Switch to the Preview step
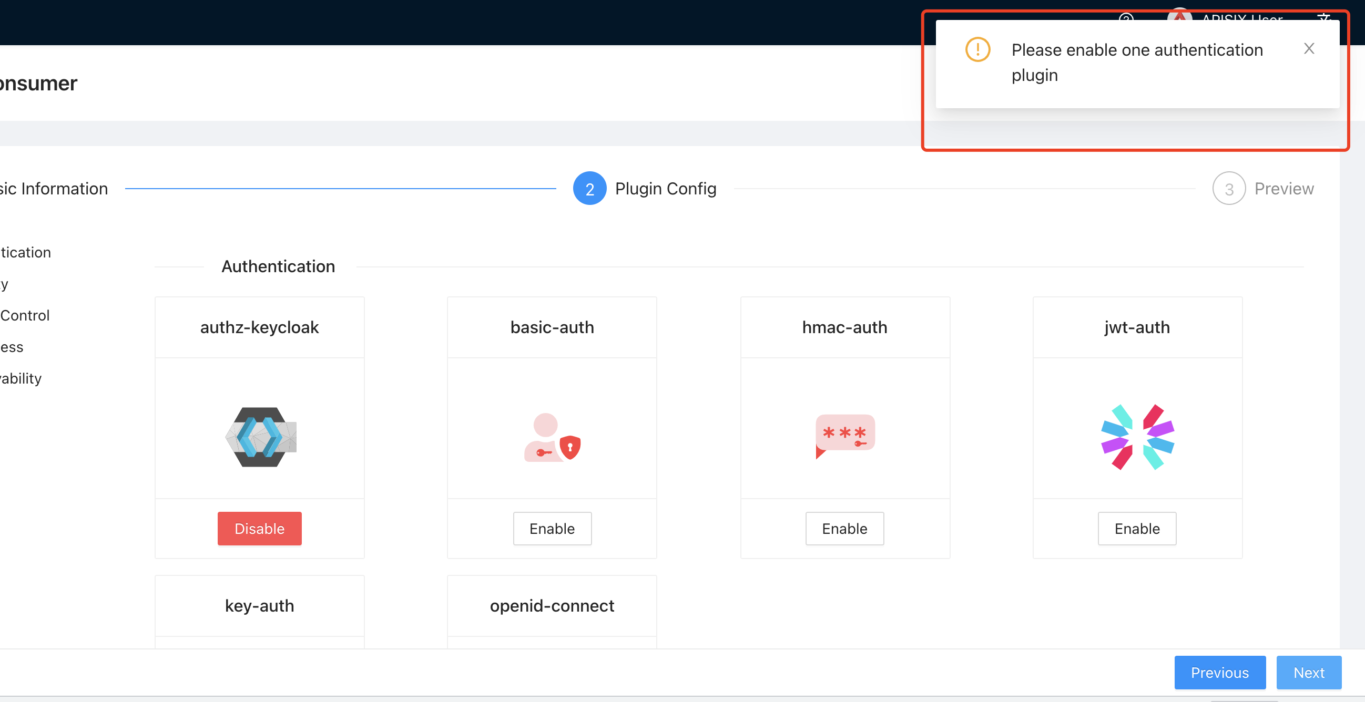 click(1283, 188)
